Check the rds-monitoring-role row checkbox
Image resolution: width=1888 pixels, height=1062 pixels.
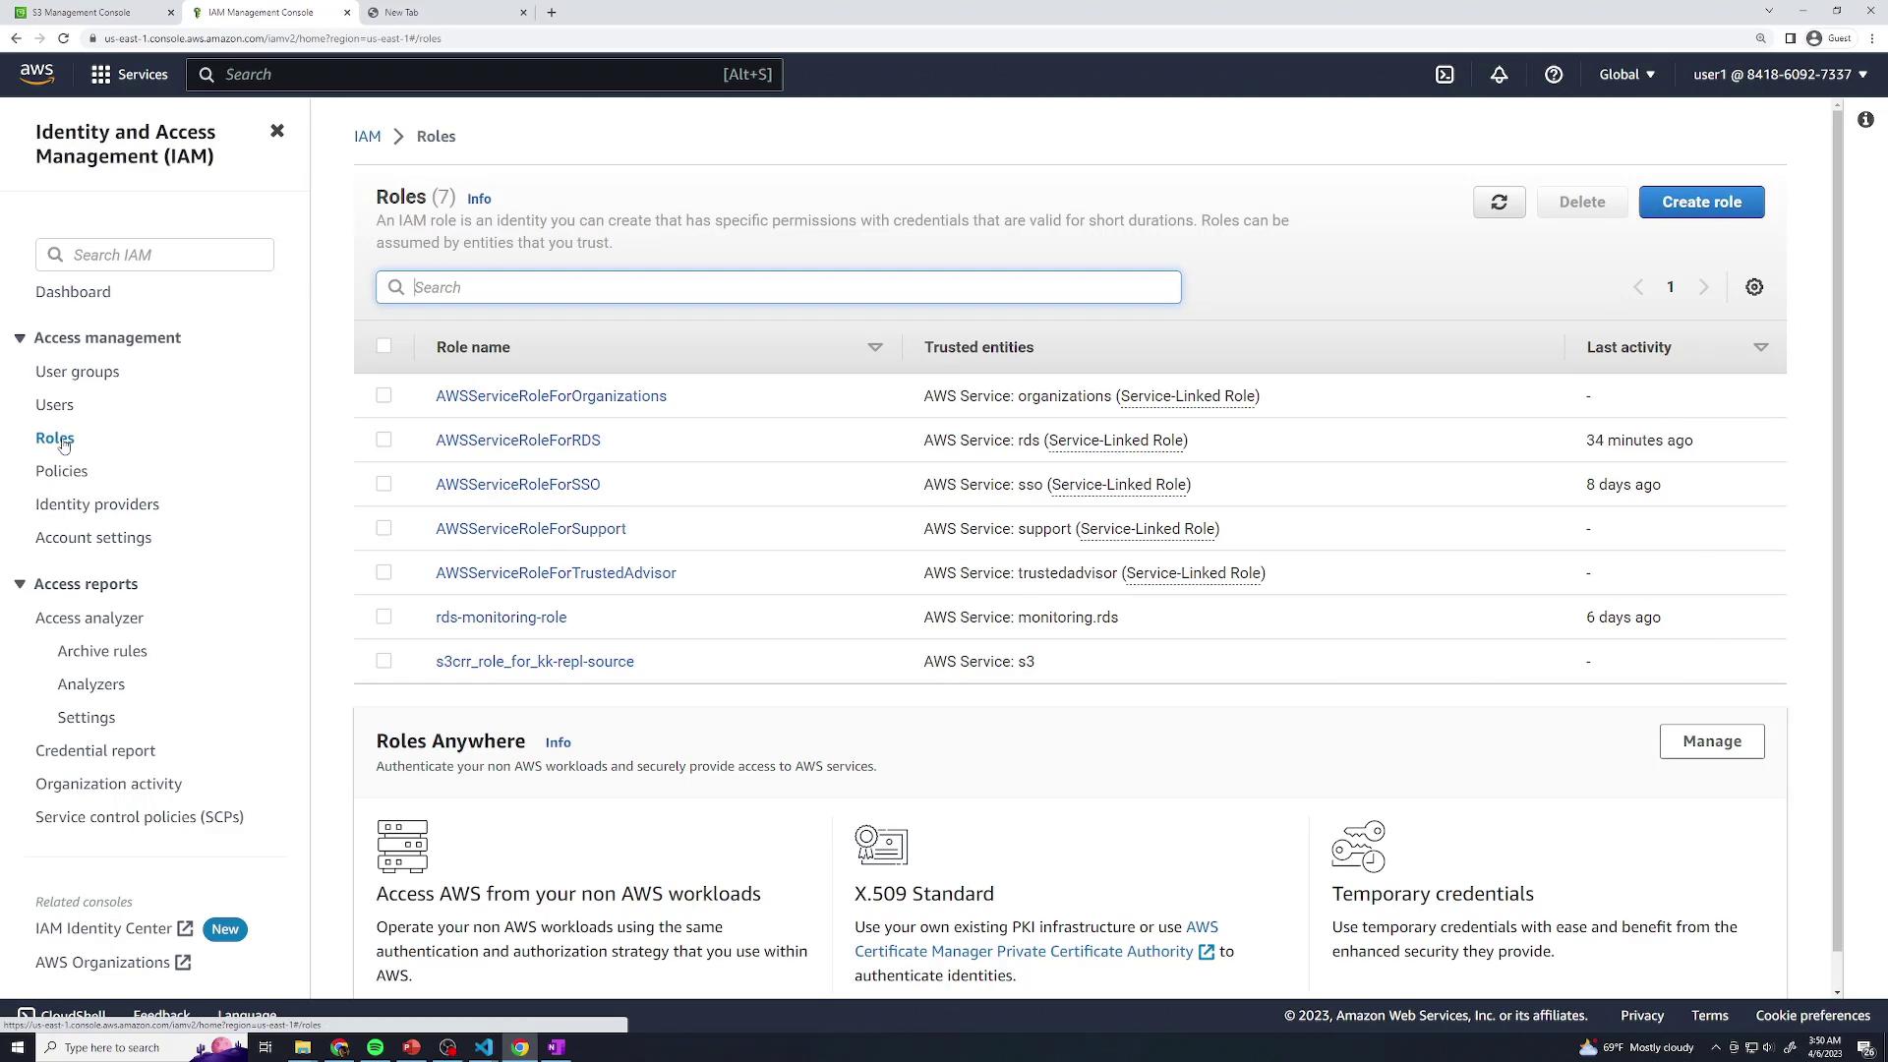(x=383, y=617)
